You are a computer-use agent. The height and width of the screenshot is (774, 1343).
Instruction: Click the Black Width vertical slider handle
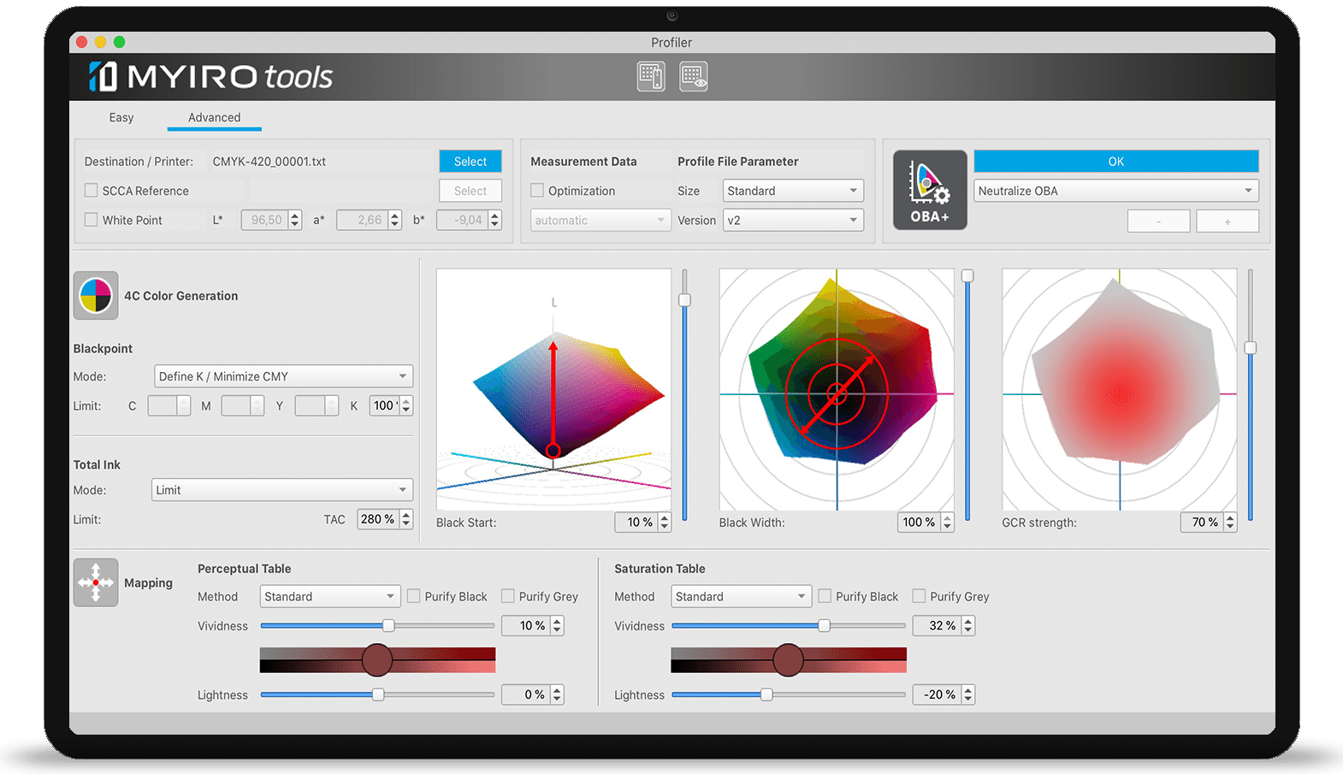point(967,275)
